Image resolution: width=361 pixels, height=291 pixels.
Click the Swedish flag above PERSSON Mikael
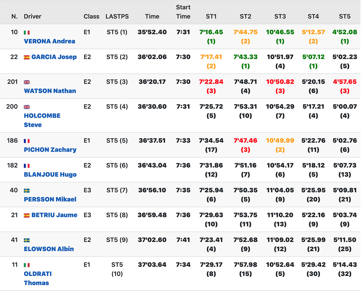[27, 191]
